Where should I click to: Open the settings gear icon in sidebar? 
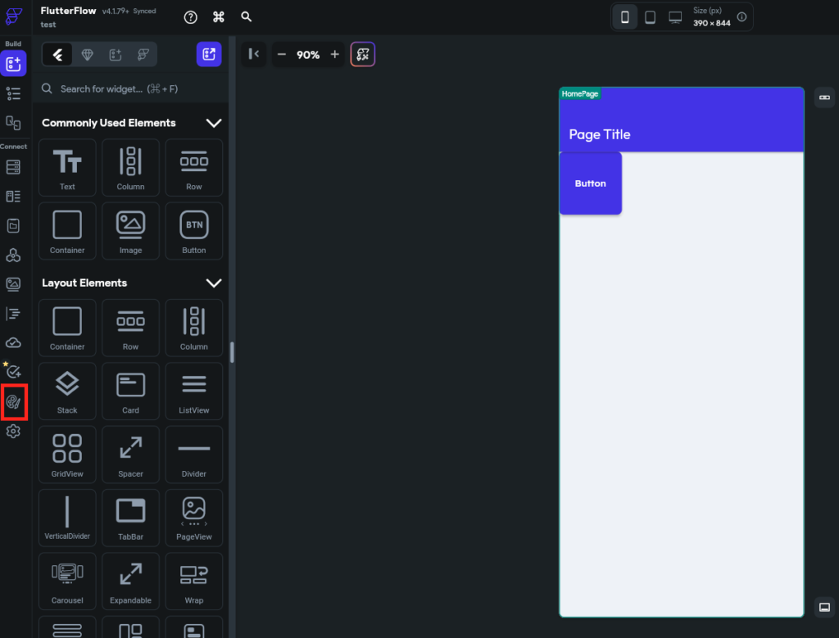coord(13,431)
